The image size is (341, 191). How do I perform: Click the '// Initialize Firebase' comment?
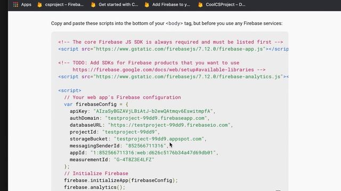tap(96, 173)
